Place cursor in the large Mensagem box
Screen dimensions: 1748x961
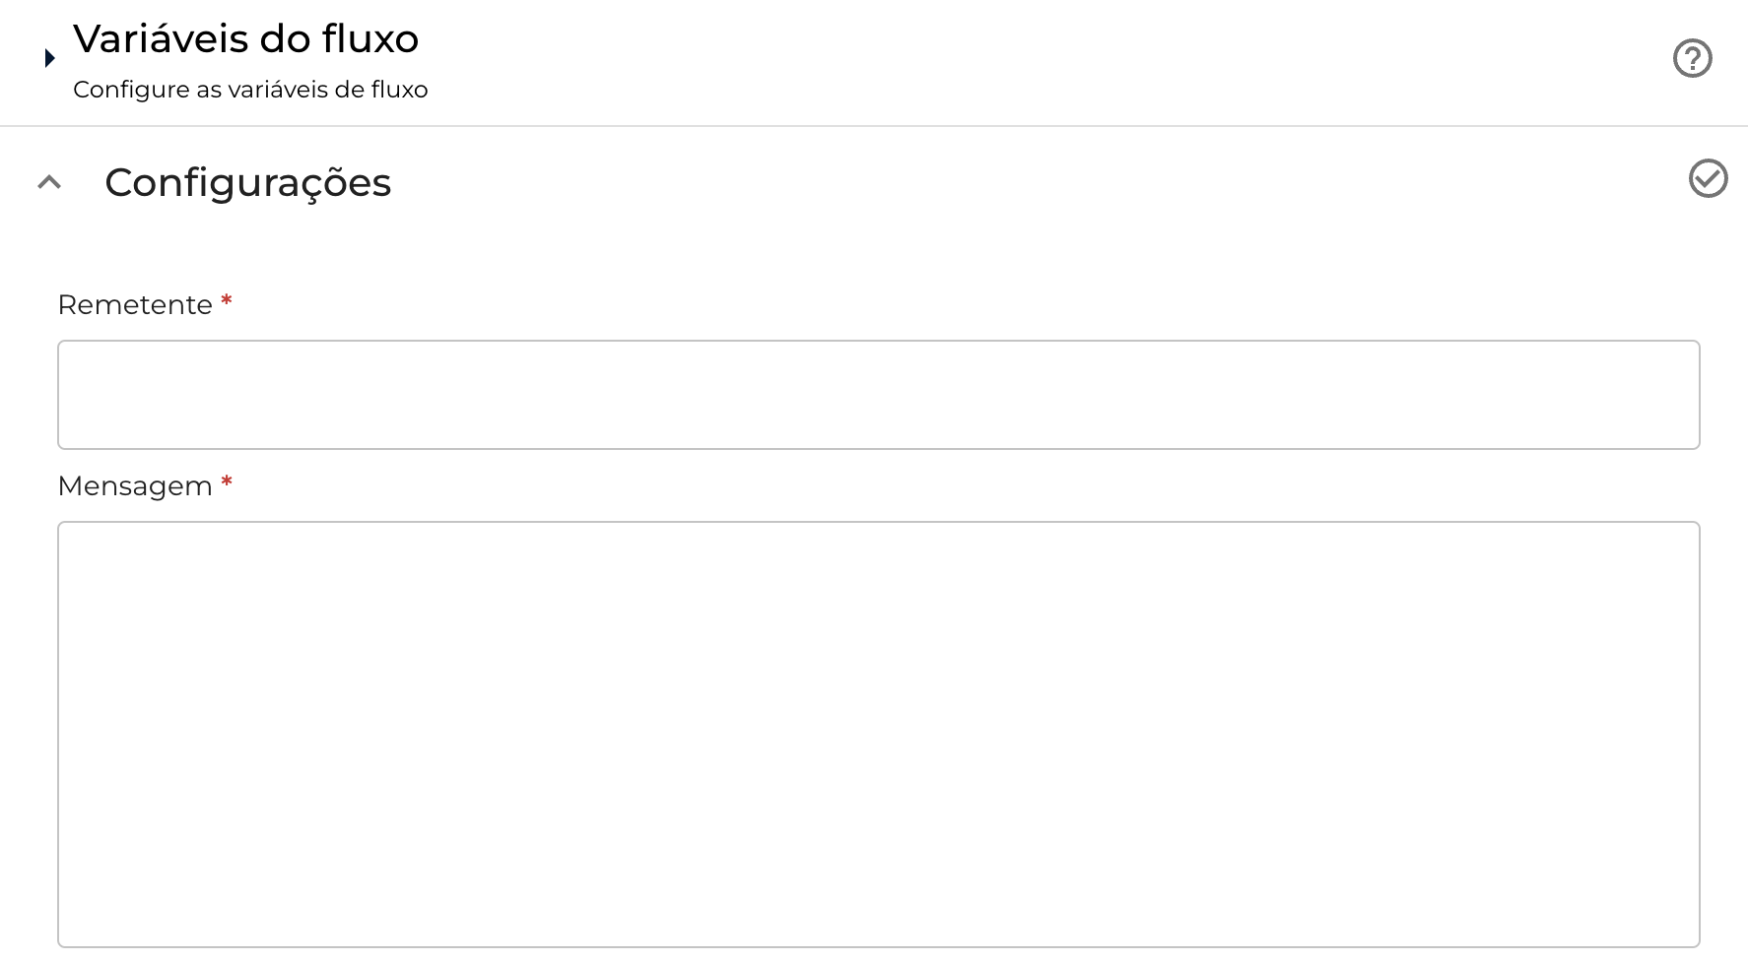[x=878, y=734]
